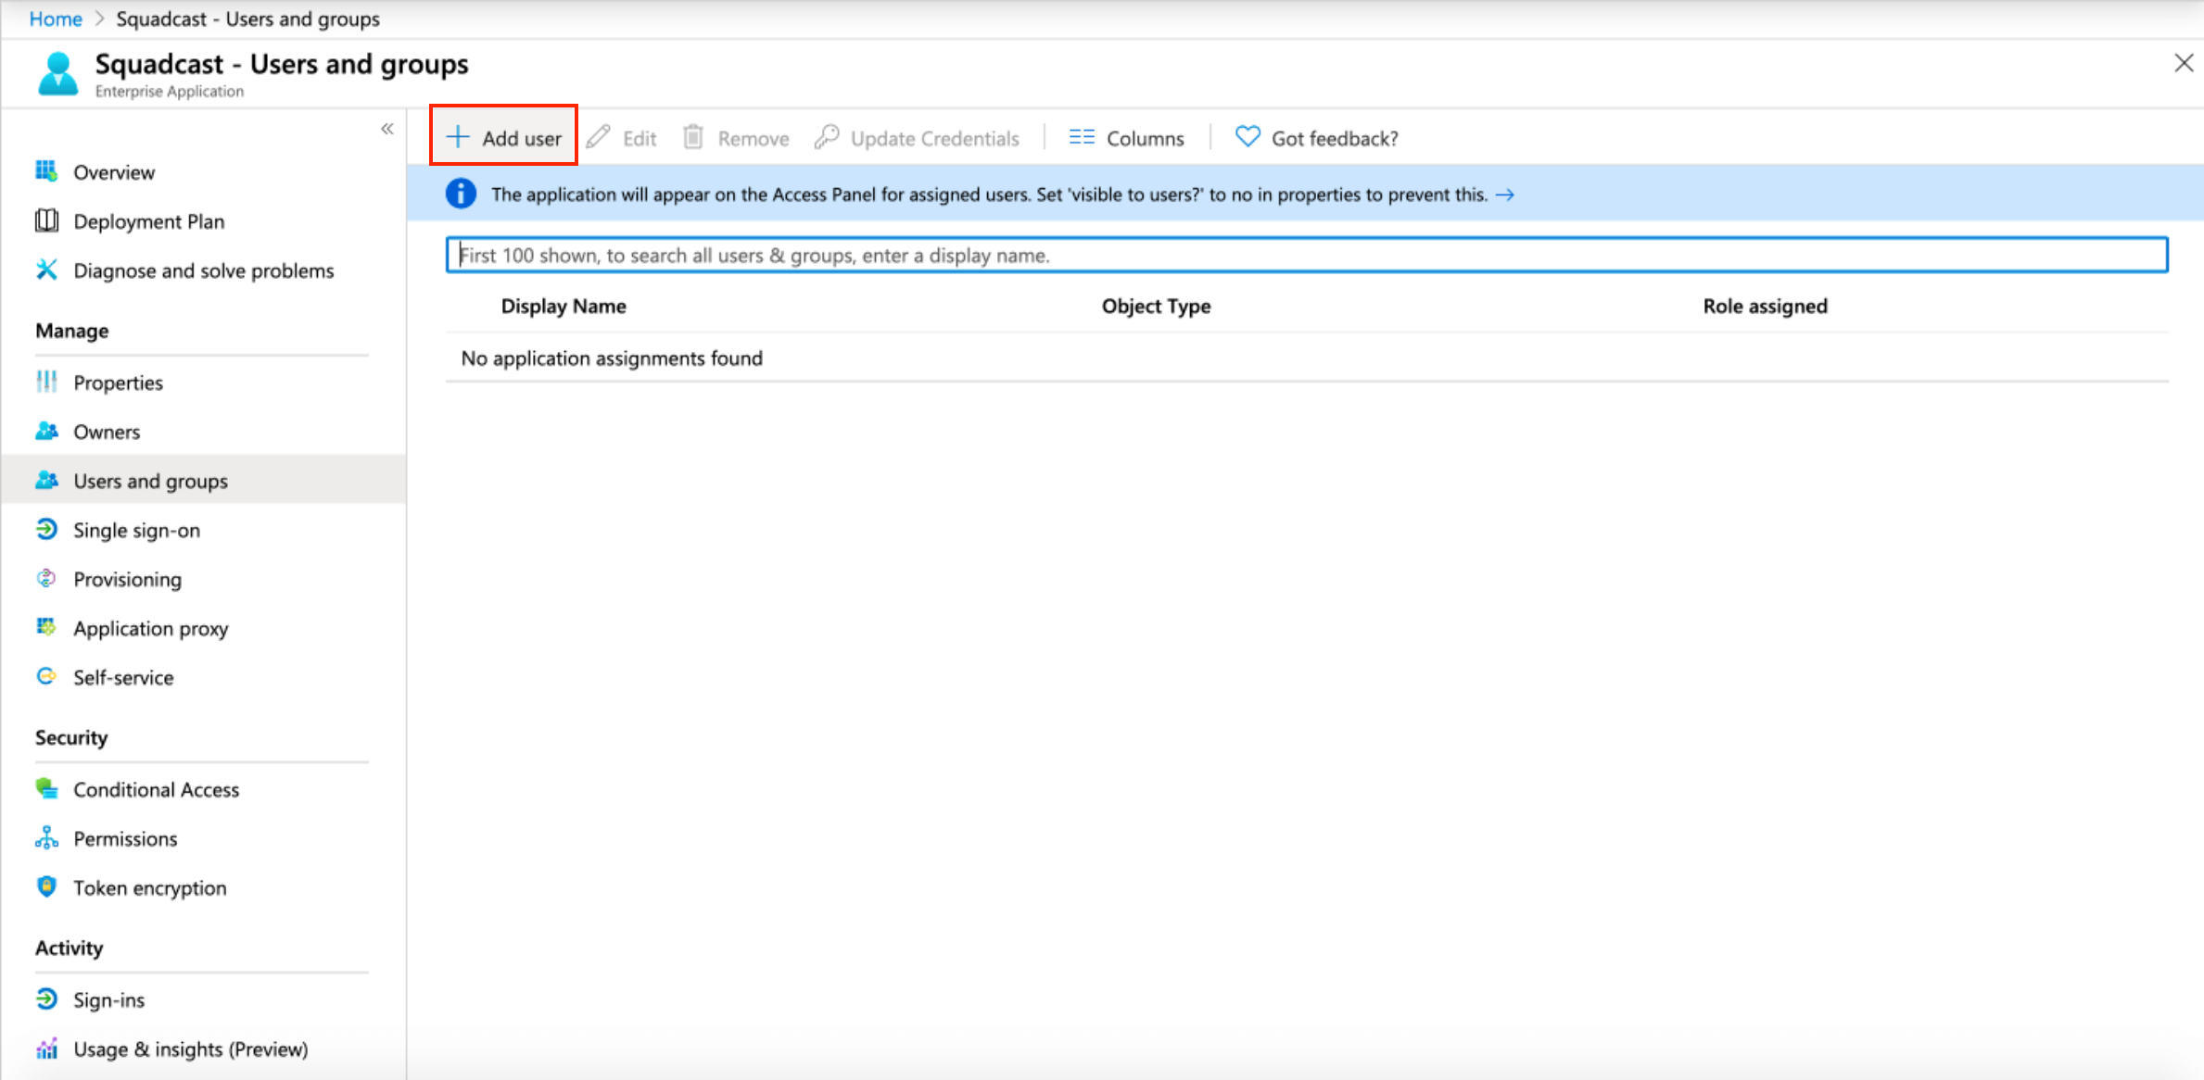The height and width of the screenshot is (1080, 2204).
Task: Open Usage & insights (Preview)
Action: [191, 1049]
